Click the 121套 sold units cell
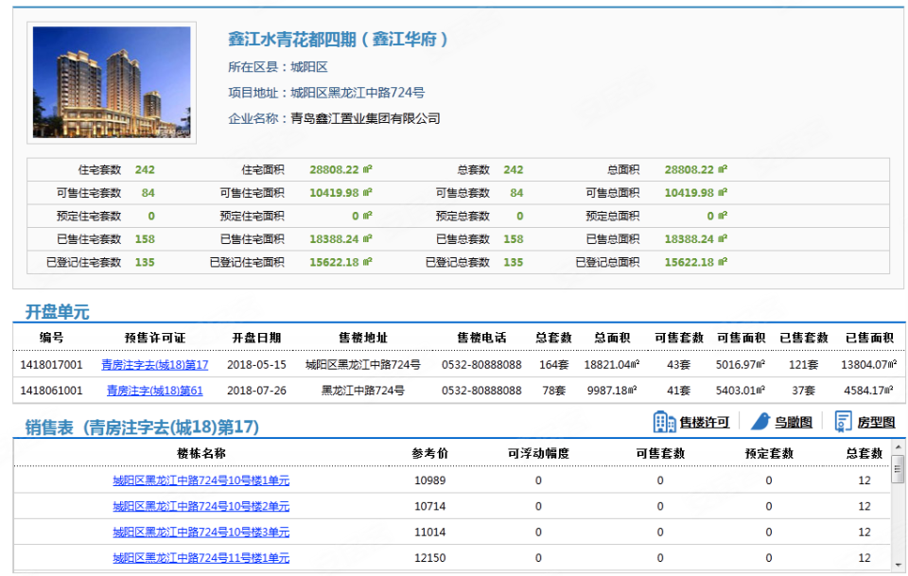This screenshot has height=576, width=908. tap(804, 365)
